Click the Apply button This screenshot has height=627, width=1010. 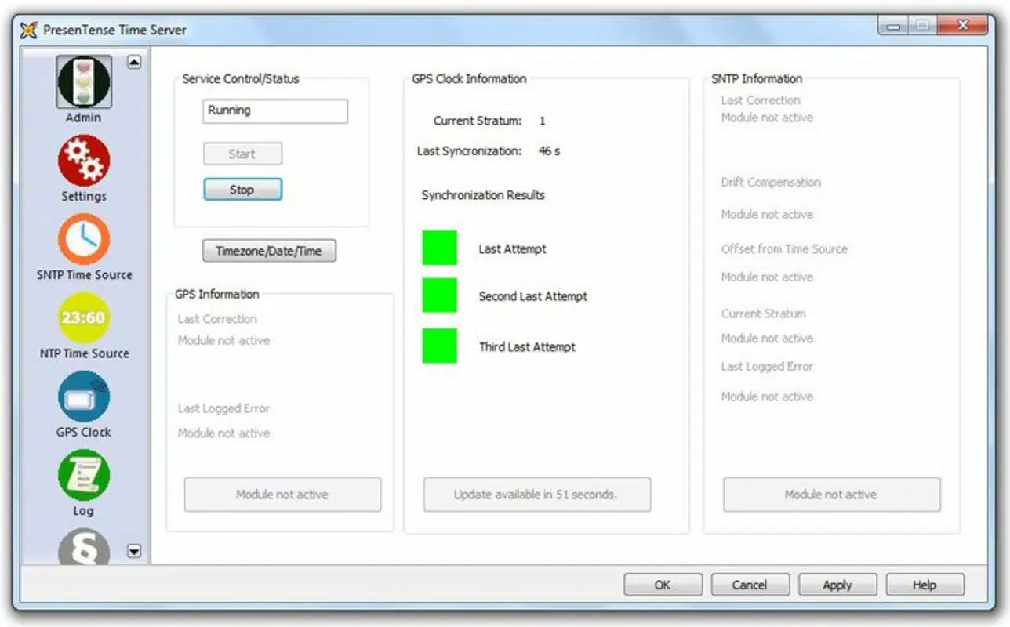pos(837,585)
